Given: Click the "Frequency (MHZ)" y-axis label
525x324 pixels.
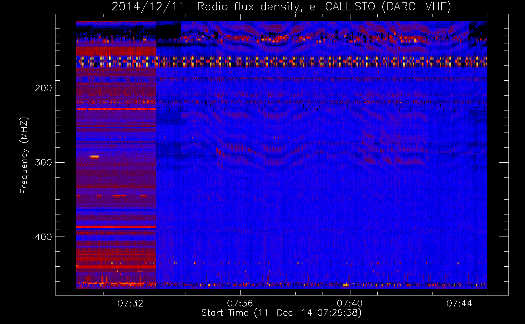Looking at the screenshot, I should tap(24, 156).
